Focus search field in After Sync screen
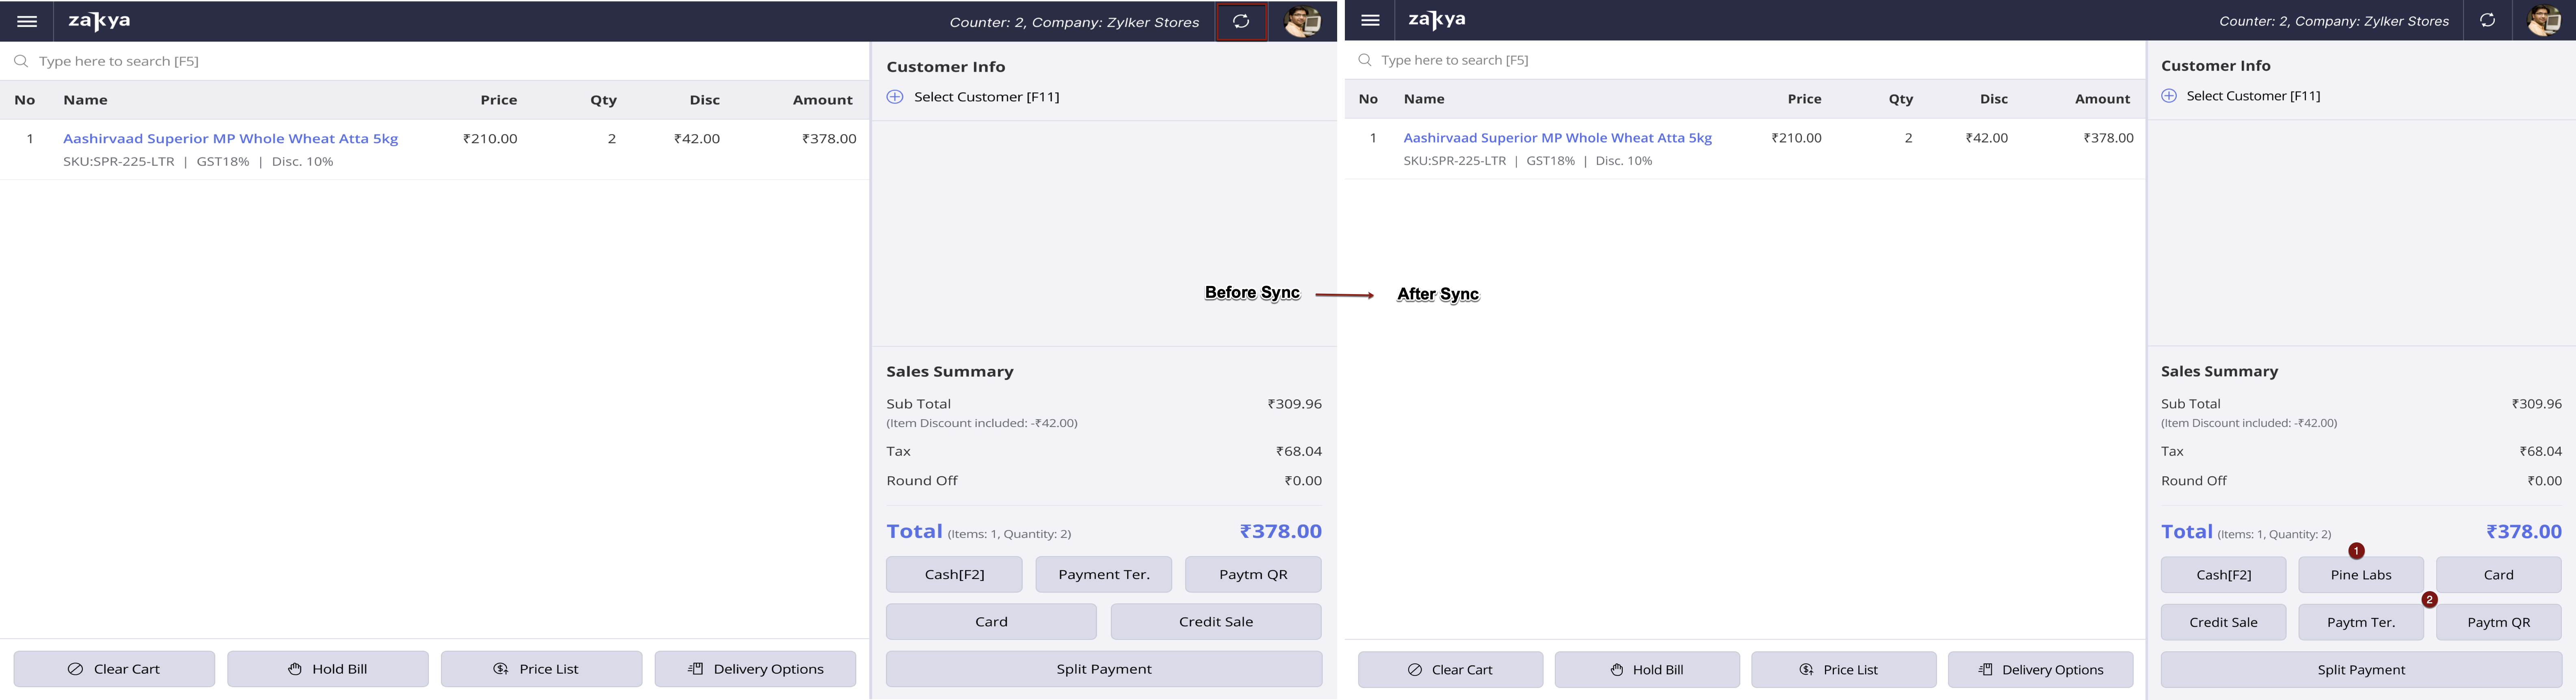This screenshot has height=700, width=2576. pos(1745,60)
